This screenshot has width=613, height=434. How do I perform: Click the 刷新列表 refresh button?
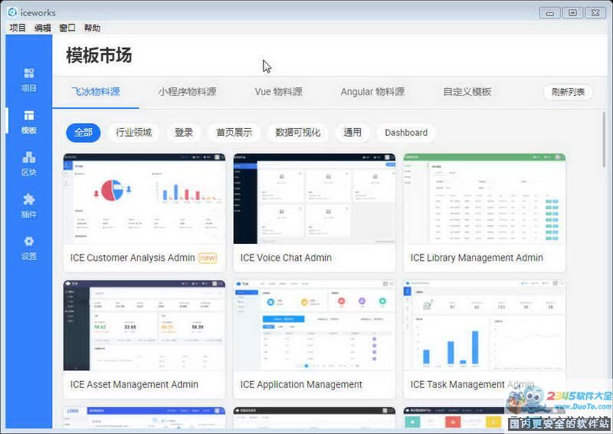tap(568, 92)
